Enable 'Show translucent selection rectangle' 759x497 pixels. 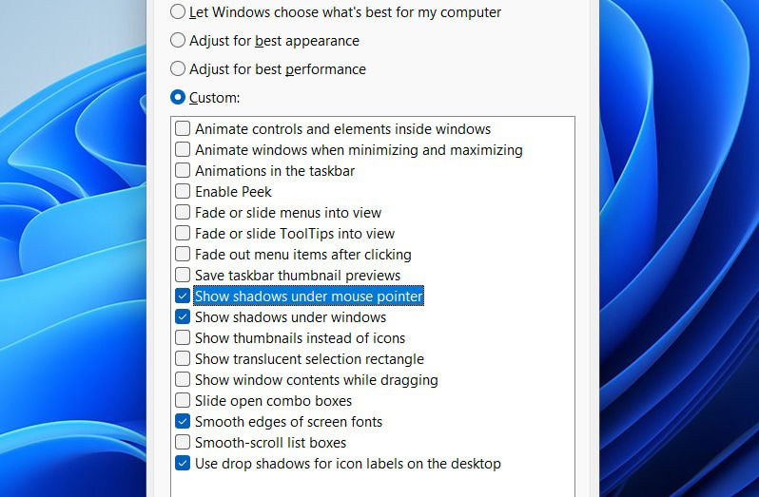point(183,358)
